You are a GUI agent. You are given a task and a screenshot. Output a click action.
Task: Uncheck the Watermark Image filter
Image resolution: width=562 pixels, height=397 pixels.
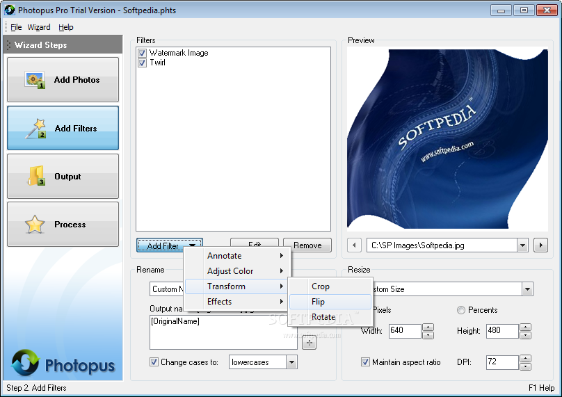143,53
